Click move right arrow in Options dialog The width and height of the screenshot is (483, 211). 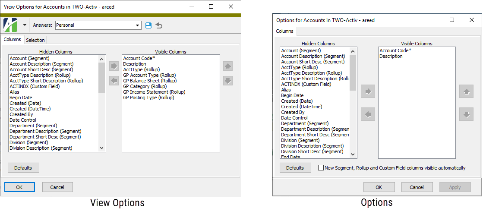click(x=368, y=91)
